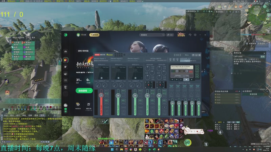Toggle A2 routing on Stereo Input 1
The width and height of the screenshot is (271, 152).
(x=106, y=94)
